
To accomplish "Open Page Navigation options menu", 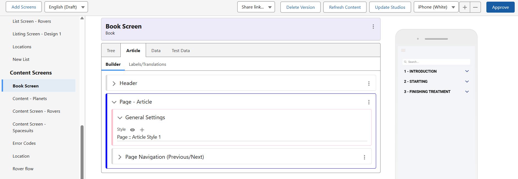I will coord(364,157).
